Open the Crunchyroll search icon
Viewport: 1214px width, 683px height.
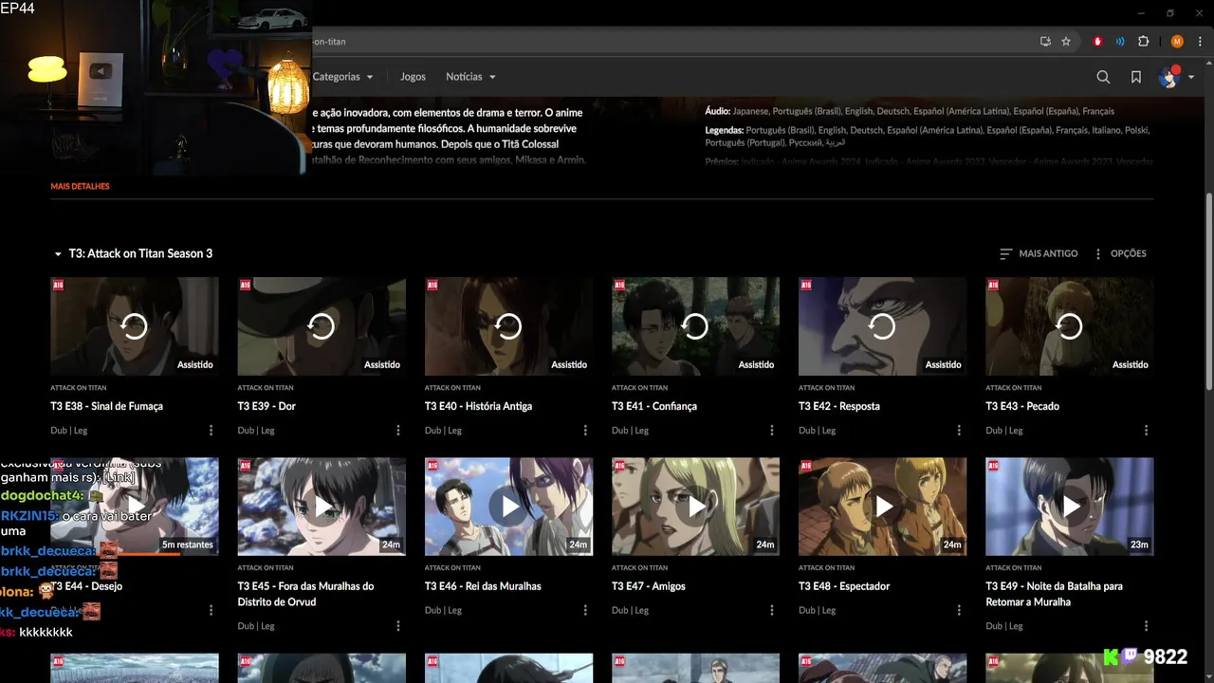coord(1103,77)
